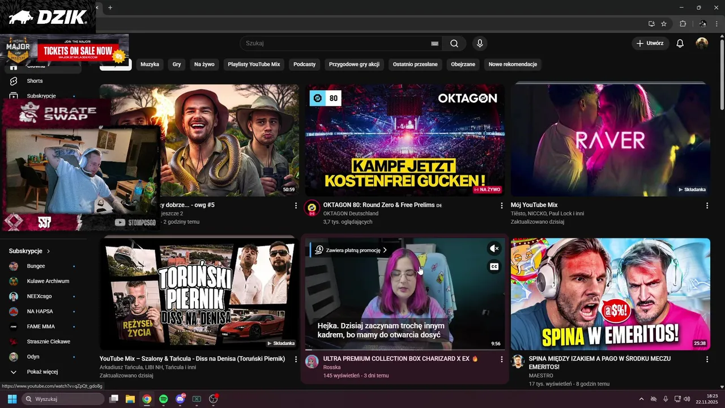Select the Podcasty filter chip
This screenshot has width=725, height=408.
304,65
